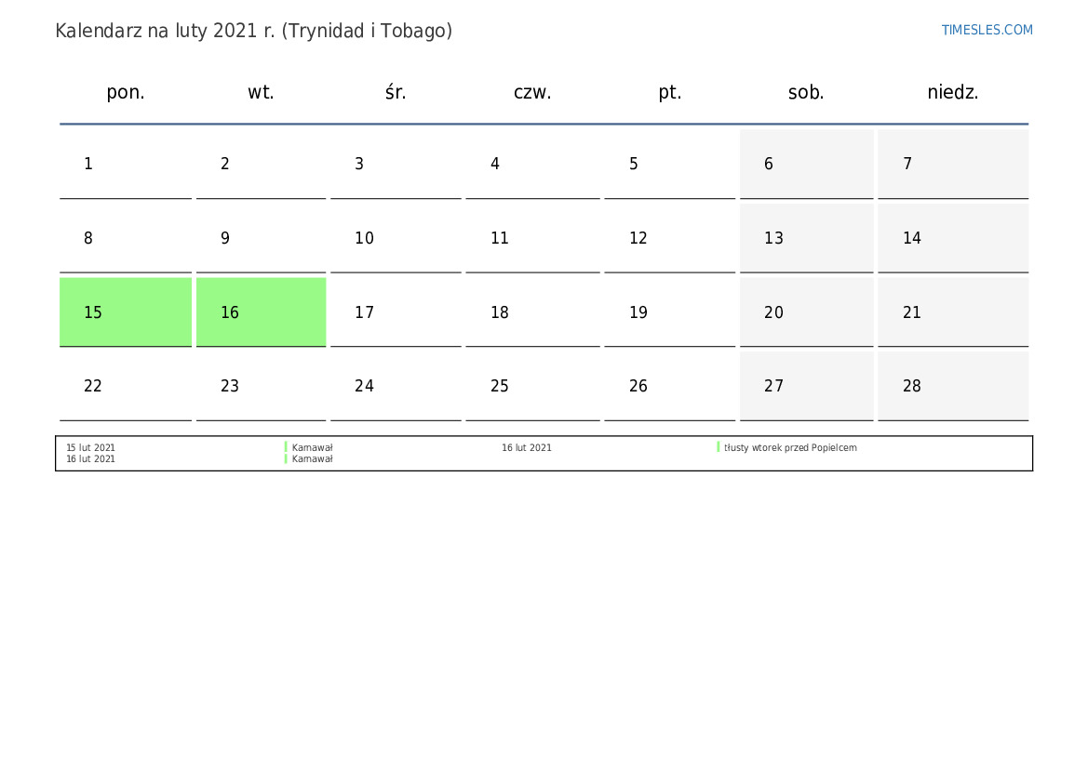Select the sob. weekday header
The height and width of the screenshot is (769, 1088).
806,92
